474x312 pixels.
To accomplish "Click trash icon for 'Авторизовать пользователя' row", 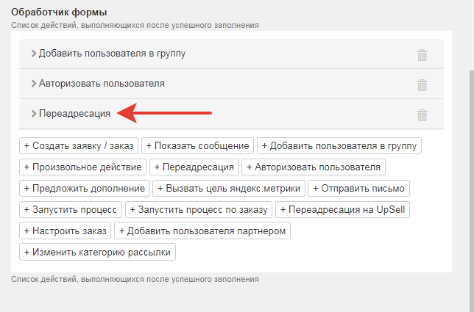I will (422, 85).
